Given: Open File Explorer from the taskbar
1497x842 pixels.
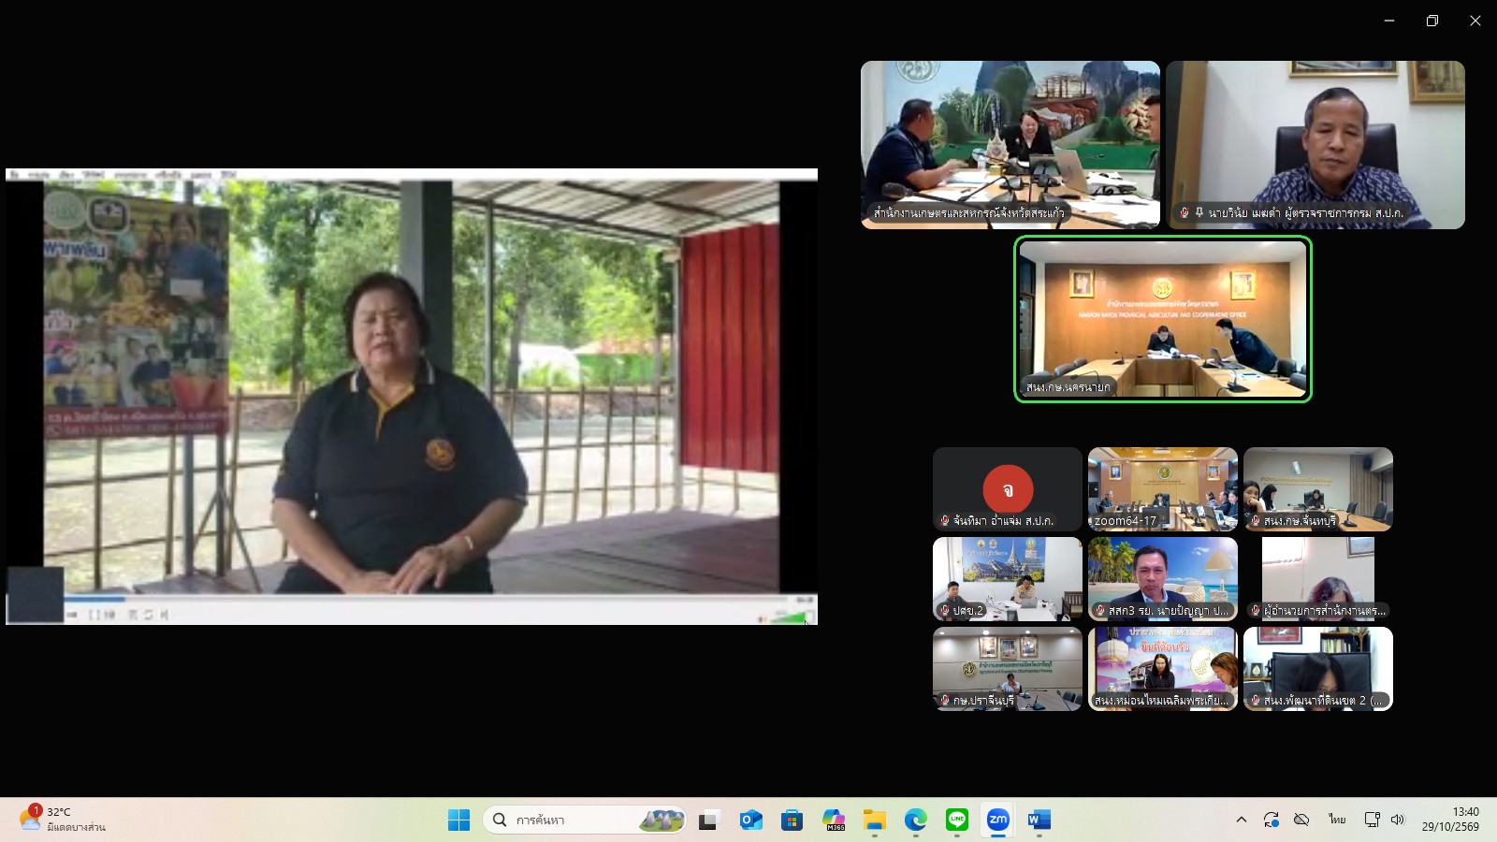Looking at the screenshot, I should pyautogui.click(x=874, y=820).
